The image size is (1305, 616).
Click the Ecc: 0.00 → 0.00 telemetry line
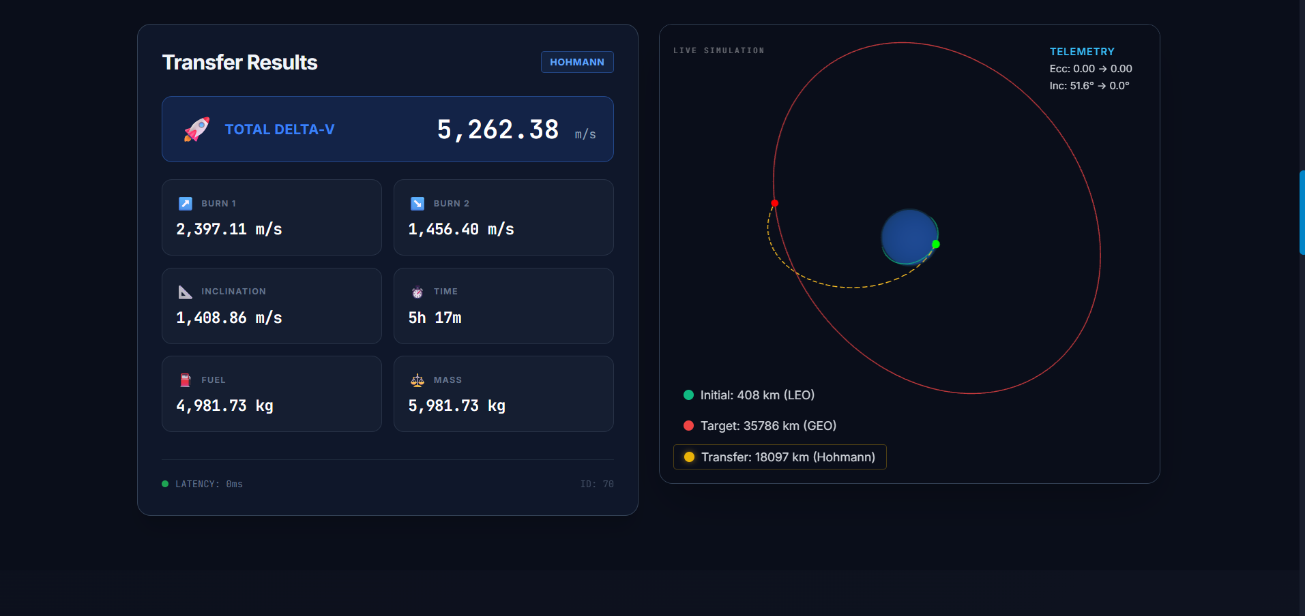click(1091, 69)
